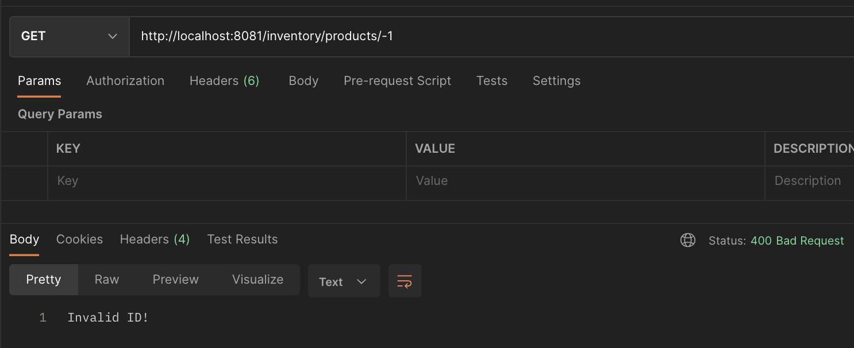This screenshot has width=854, height=348.
Task: Select the request Body tab
Action: coord(303,81)
